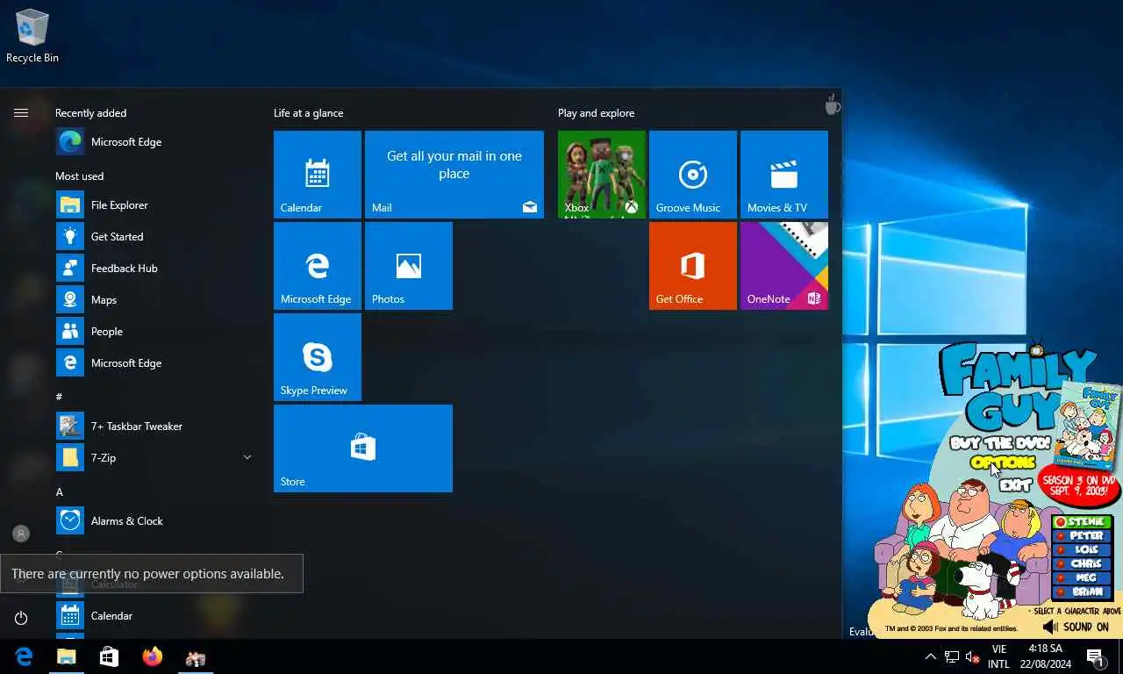Open File Explorer on the taskbar
This screenshot has width=1123, height=674.
pos(67,656)
